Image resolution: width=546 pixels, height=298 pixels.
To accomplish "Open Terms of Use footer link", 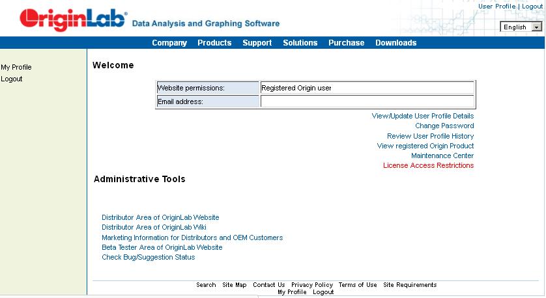I will click(x=358, y=285).
